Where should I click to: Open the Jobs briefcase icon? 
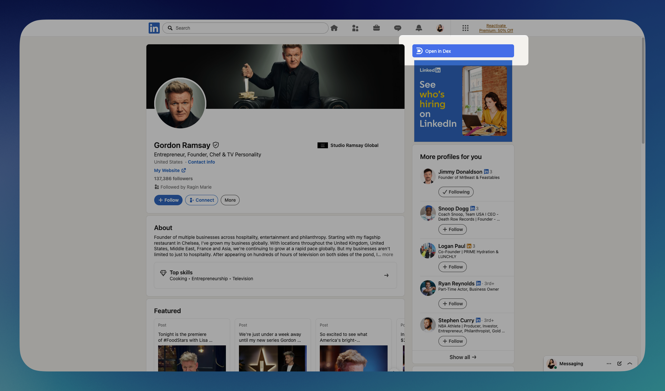pyautogui.click(x=377, y=28)
